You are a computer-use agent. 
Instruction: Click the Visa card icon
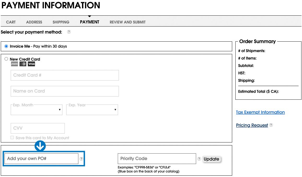(x=31, y=64)
